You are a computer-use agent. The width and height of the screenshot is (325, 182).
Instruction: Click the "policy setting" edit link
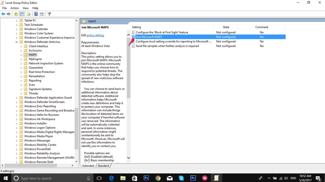pos(95,35)
